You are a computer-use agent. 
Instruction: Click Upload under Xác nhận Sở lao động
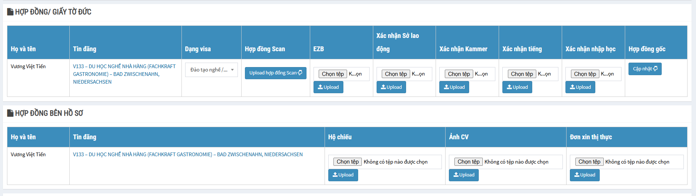[x=391, y=87]
